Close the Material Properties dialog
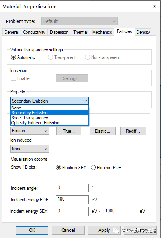Viewport: 161px width, 238px height. click(x=155, y=6)
